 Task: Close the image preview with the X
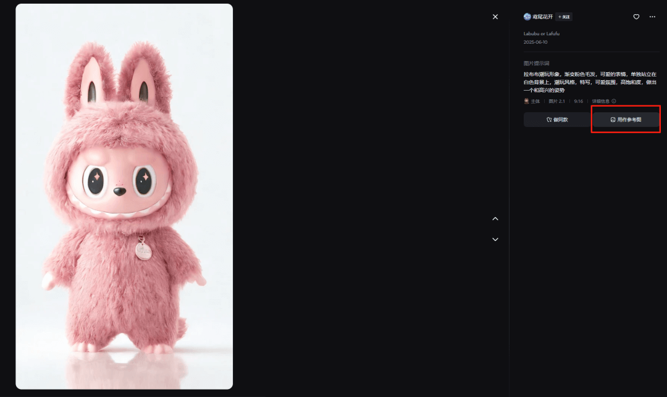(495, 17)
